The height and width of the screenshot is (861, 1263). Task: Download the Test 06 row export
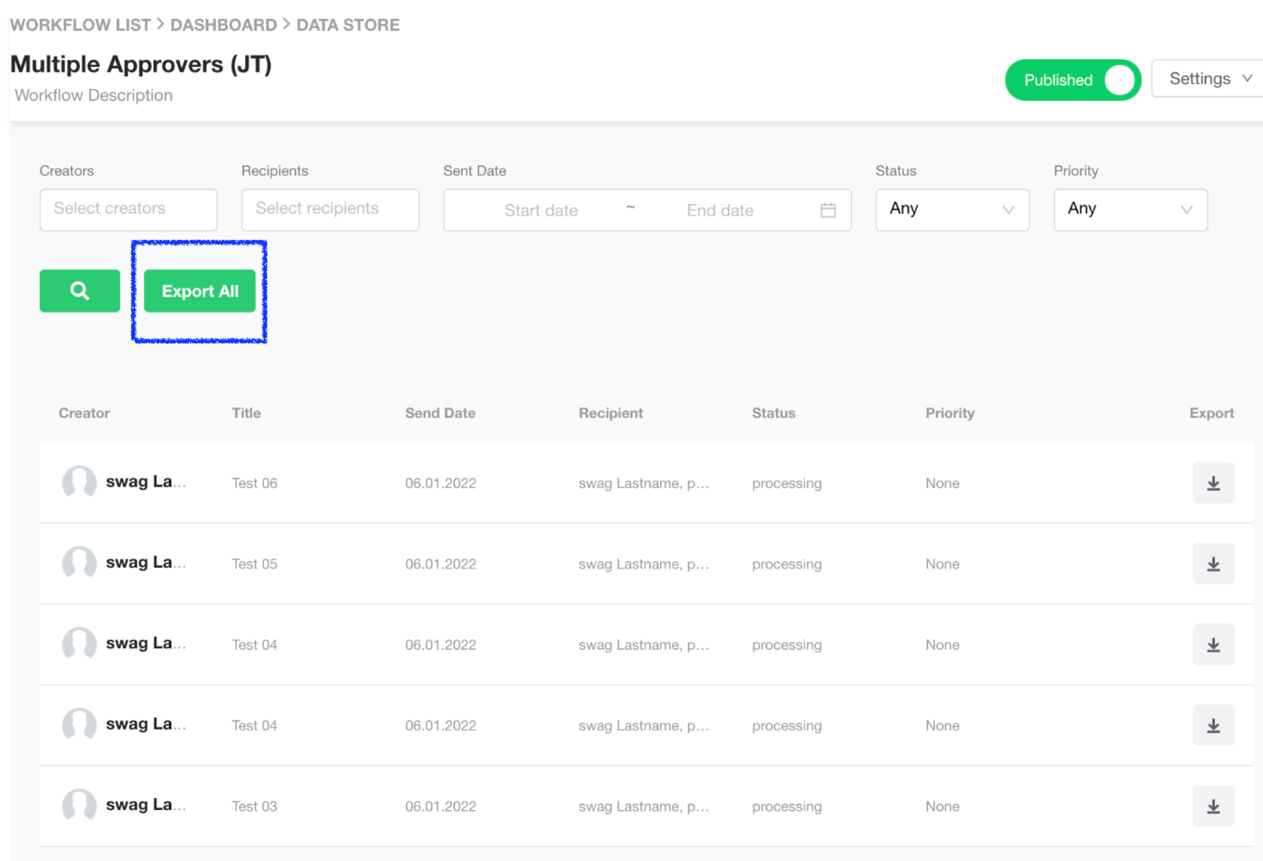tap(1213, 483)
